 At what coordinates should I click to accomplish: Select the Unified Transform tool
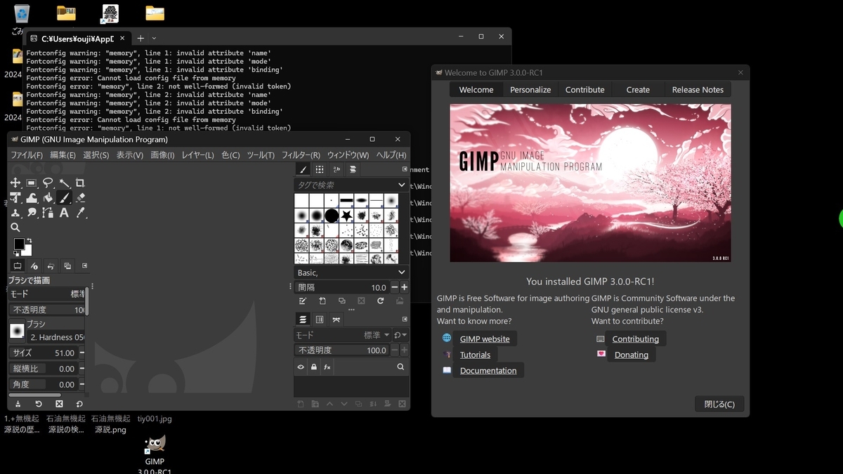15,198
